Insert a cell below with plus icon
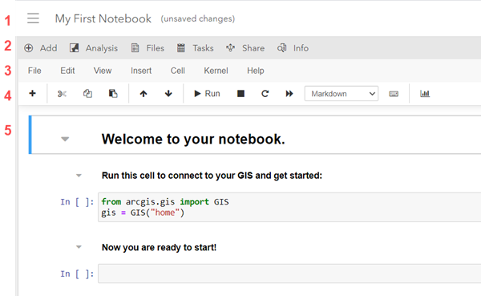The width and height of the screenshot is (481, 296). tap(33, 93)
